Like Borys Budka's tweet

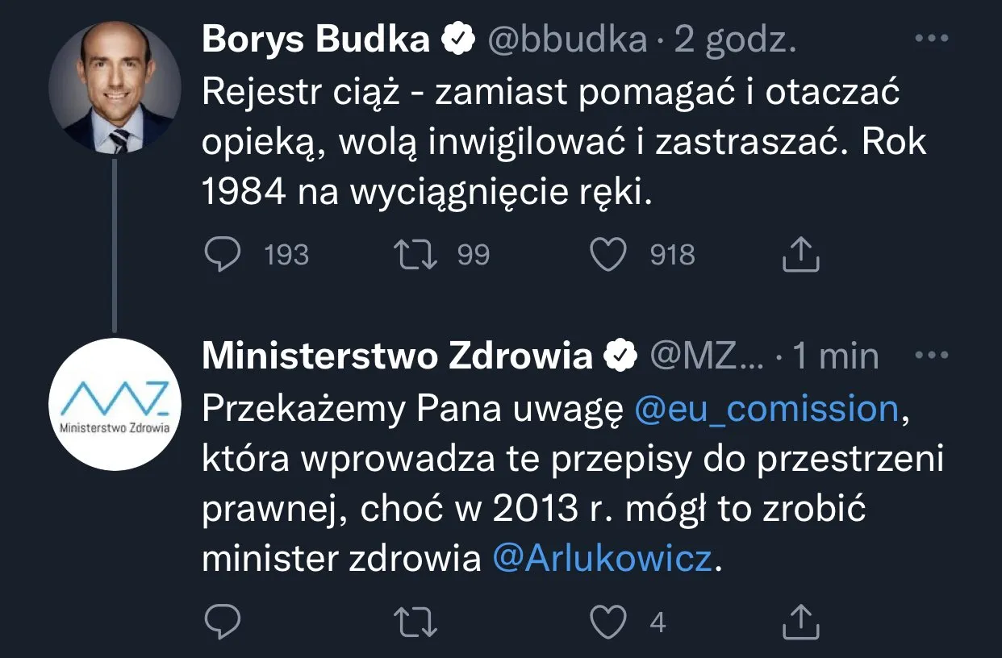pos(609,256)
